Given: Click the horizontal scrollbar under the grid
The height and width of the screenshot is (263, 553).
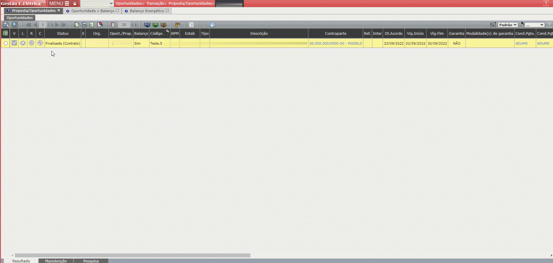Looking at the screenshot, I should (x=132, y=255).
